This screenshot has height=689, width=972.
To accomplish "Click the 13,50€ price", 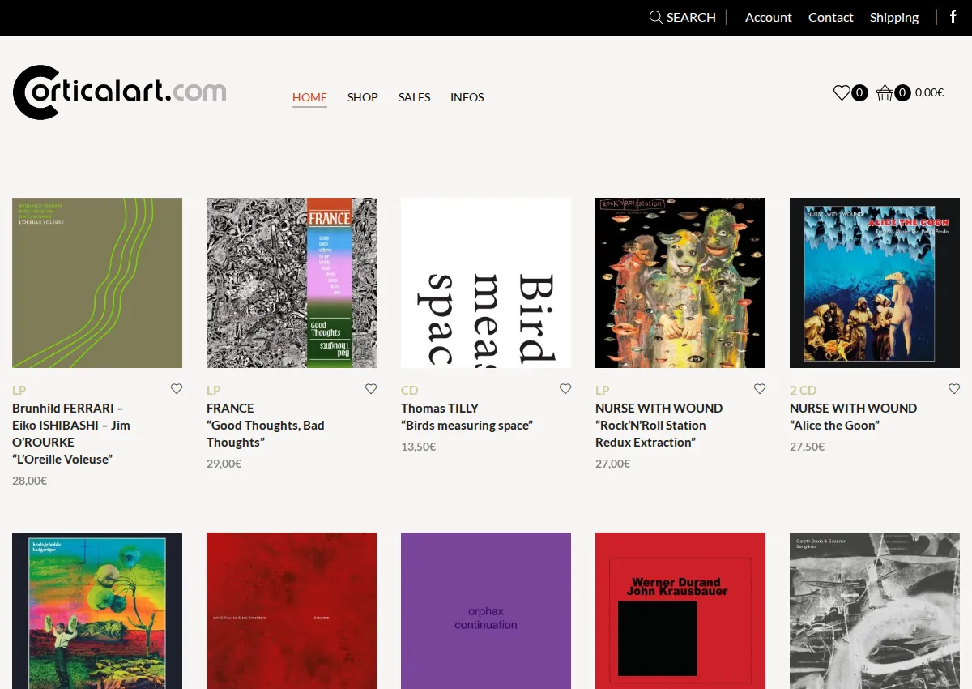I will click(x=419, y=447).
